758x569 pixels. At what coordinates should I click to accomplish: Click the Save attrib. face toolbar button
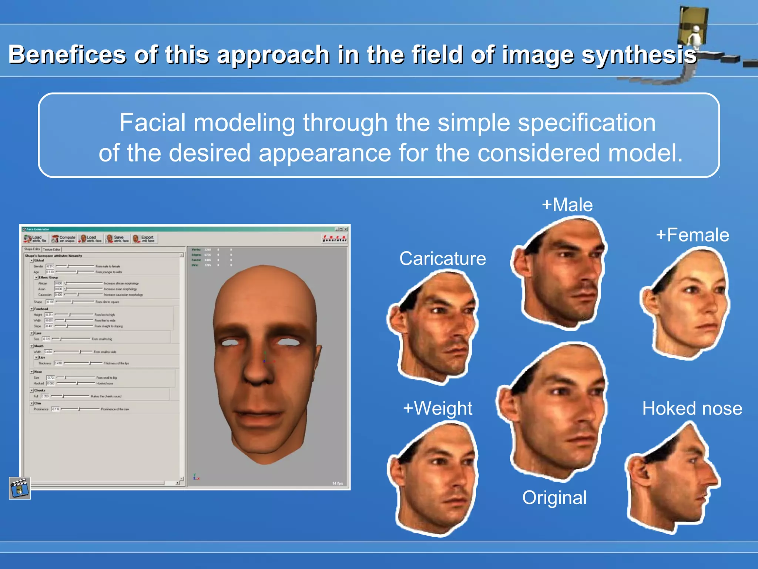pos(118,239)
